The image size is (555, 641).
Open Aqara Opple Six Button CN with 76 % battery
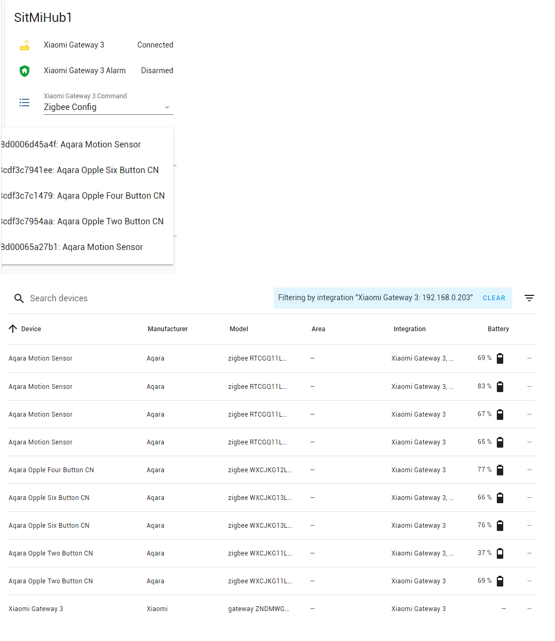(49, 526)
